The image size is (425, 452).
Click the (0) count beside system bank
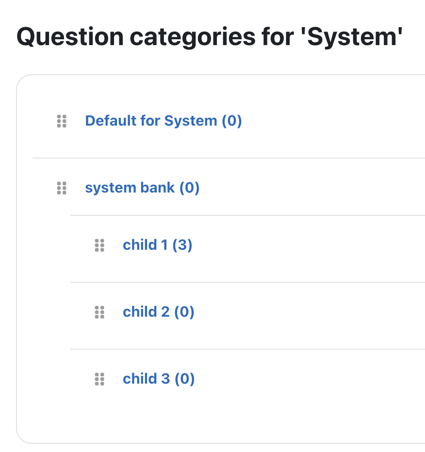tap(189, 188)
